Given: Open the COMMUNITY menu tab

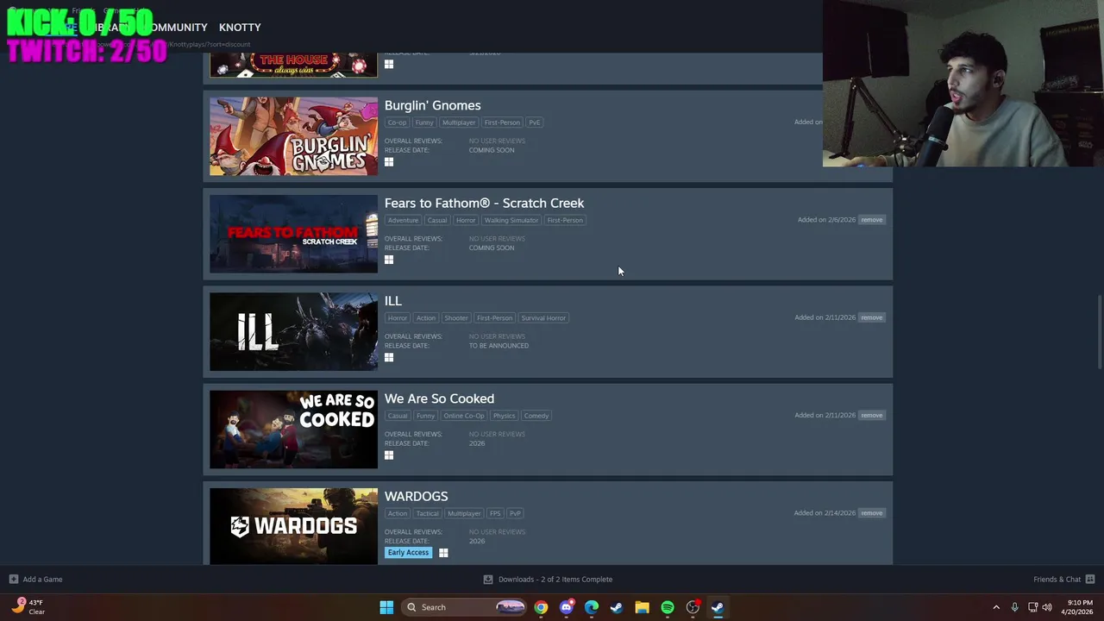Looking at the screenshot, I should [177, 28].
